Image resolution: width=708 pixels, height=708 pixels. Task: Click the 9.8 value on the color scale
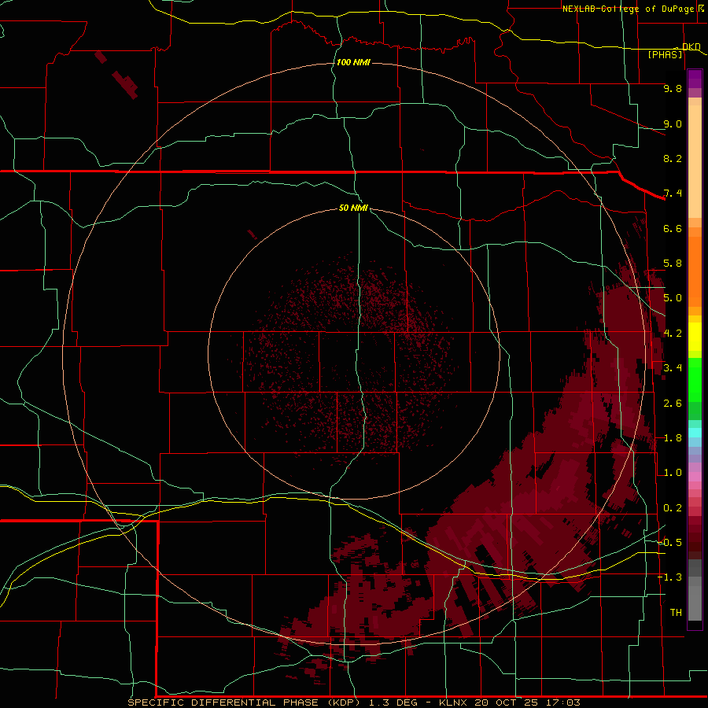click(673, 88)
